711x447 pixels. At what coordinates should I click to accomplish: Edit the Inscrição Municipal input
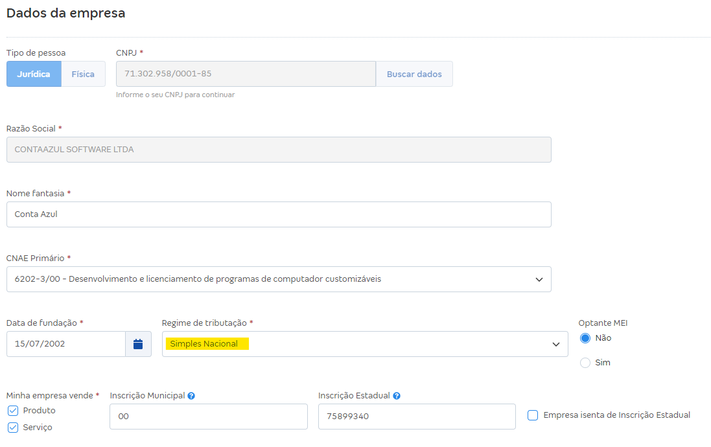208,417
